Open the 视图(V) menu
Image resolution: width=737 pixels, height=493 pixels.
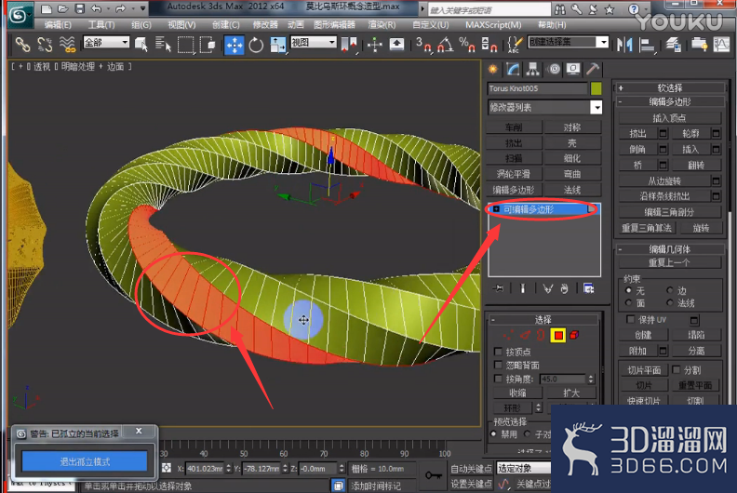pos(181,25)
